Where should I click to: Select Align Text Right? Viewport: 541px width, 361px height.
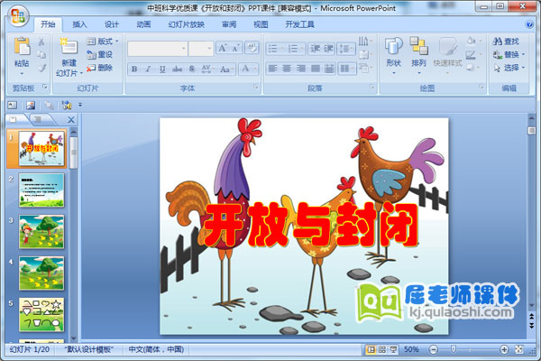coord(301,69)
